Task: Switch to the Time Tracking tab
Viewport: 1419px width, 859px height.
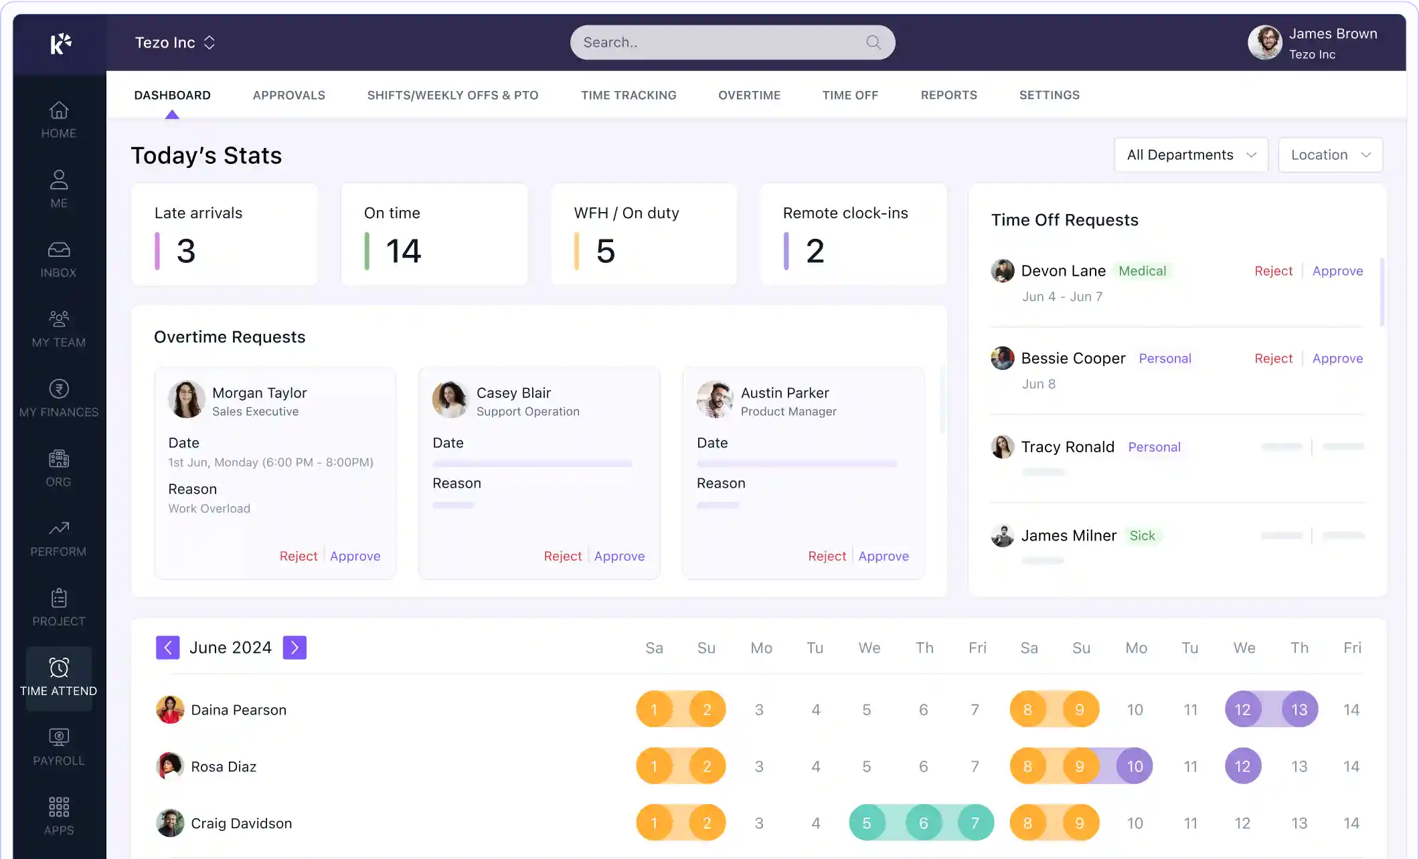Action: [629, 95]
